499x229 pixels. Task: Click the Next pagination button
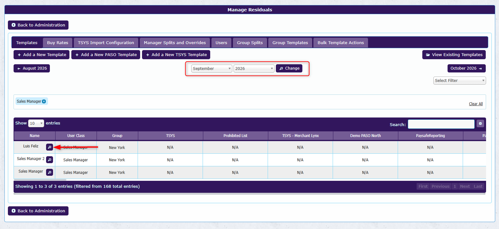(465, 186)
